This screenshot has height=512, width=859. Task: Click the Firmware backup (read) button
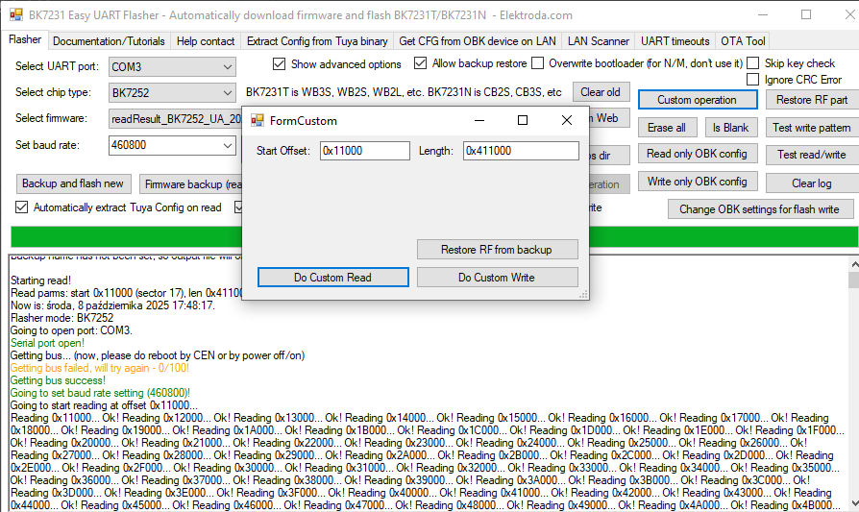coord(190,184)
